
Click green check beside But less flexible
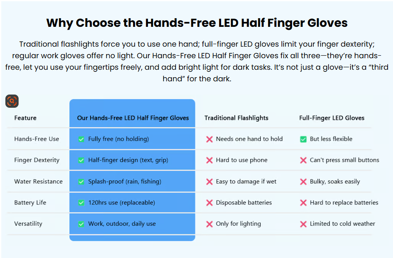[x=303, y=139]
